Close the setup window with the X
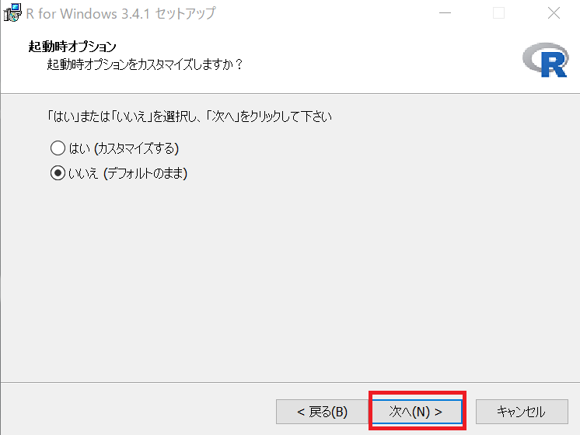Image resolution: width=580 pixels, height=435 pixels. [554, 13]
